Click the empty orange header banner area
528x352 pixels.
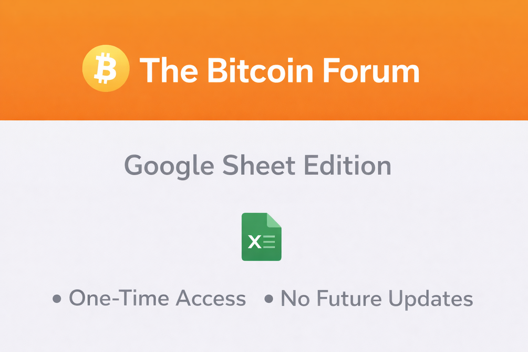tap(473, 32)
